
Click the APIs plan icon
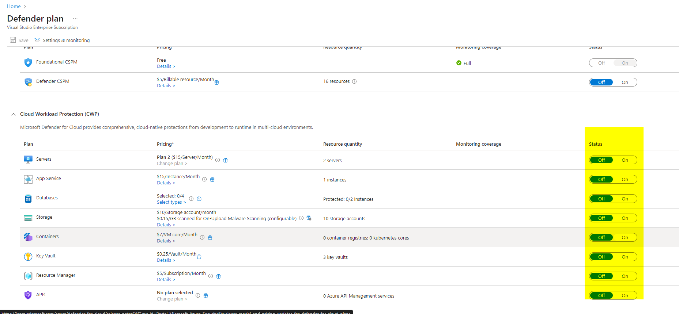(x=28, y=295)
